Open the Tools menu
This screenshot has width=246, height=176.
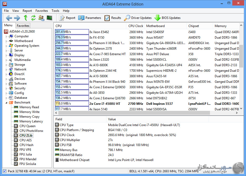click(x=55, y=11)
